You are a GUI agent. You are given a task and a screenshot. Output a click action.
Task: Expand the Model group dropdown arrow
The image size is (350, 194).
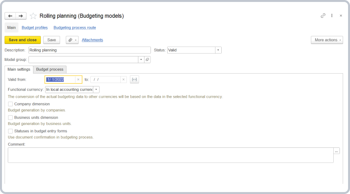click(141, 60)
